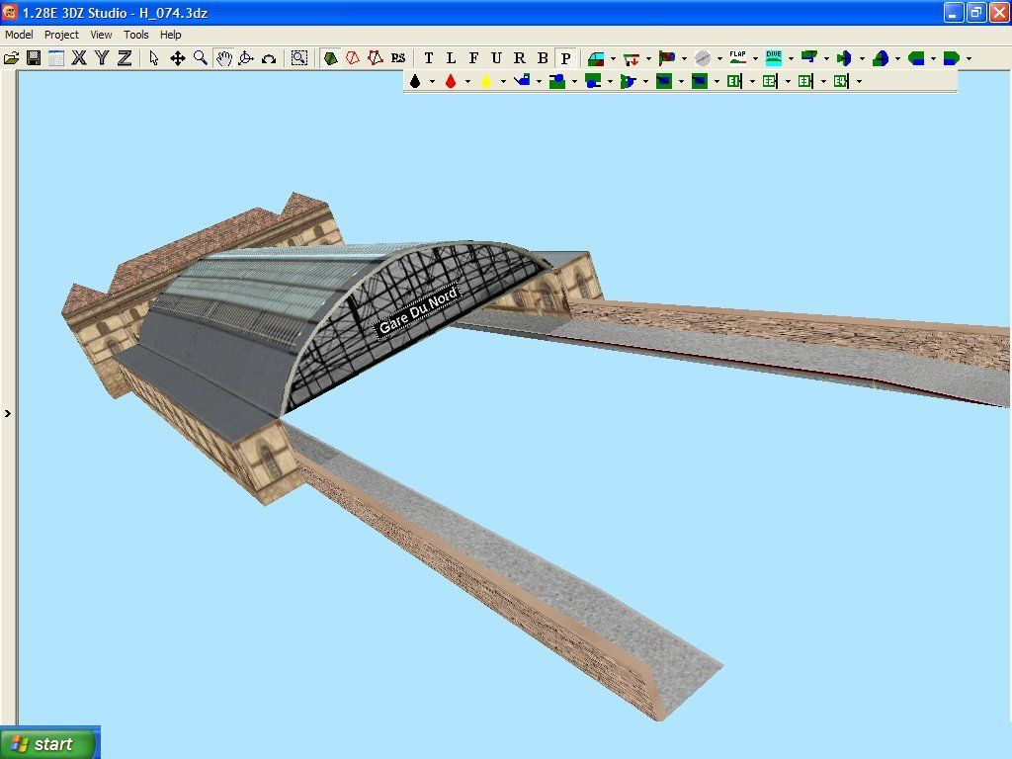The width and height of the screenshot is (1012, 759).
Task: Open the dropdown arrow beside the E3 icon
Action: pos(823,82)
